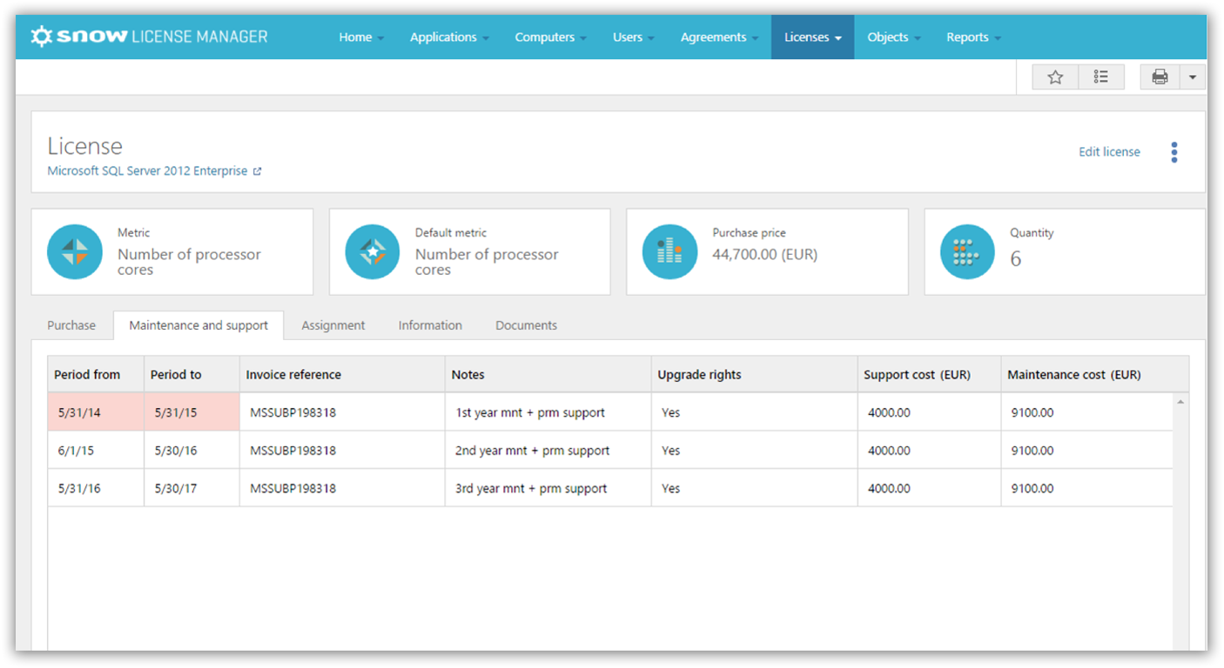Click the Purchase price chart icon
Image resolution: width=1224 pixels, height=668 pixels.
(x=669, y=251)
